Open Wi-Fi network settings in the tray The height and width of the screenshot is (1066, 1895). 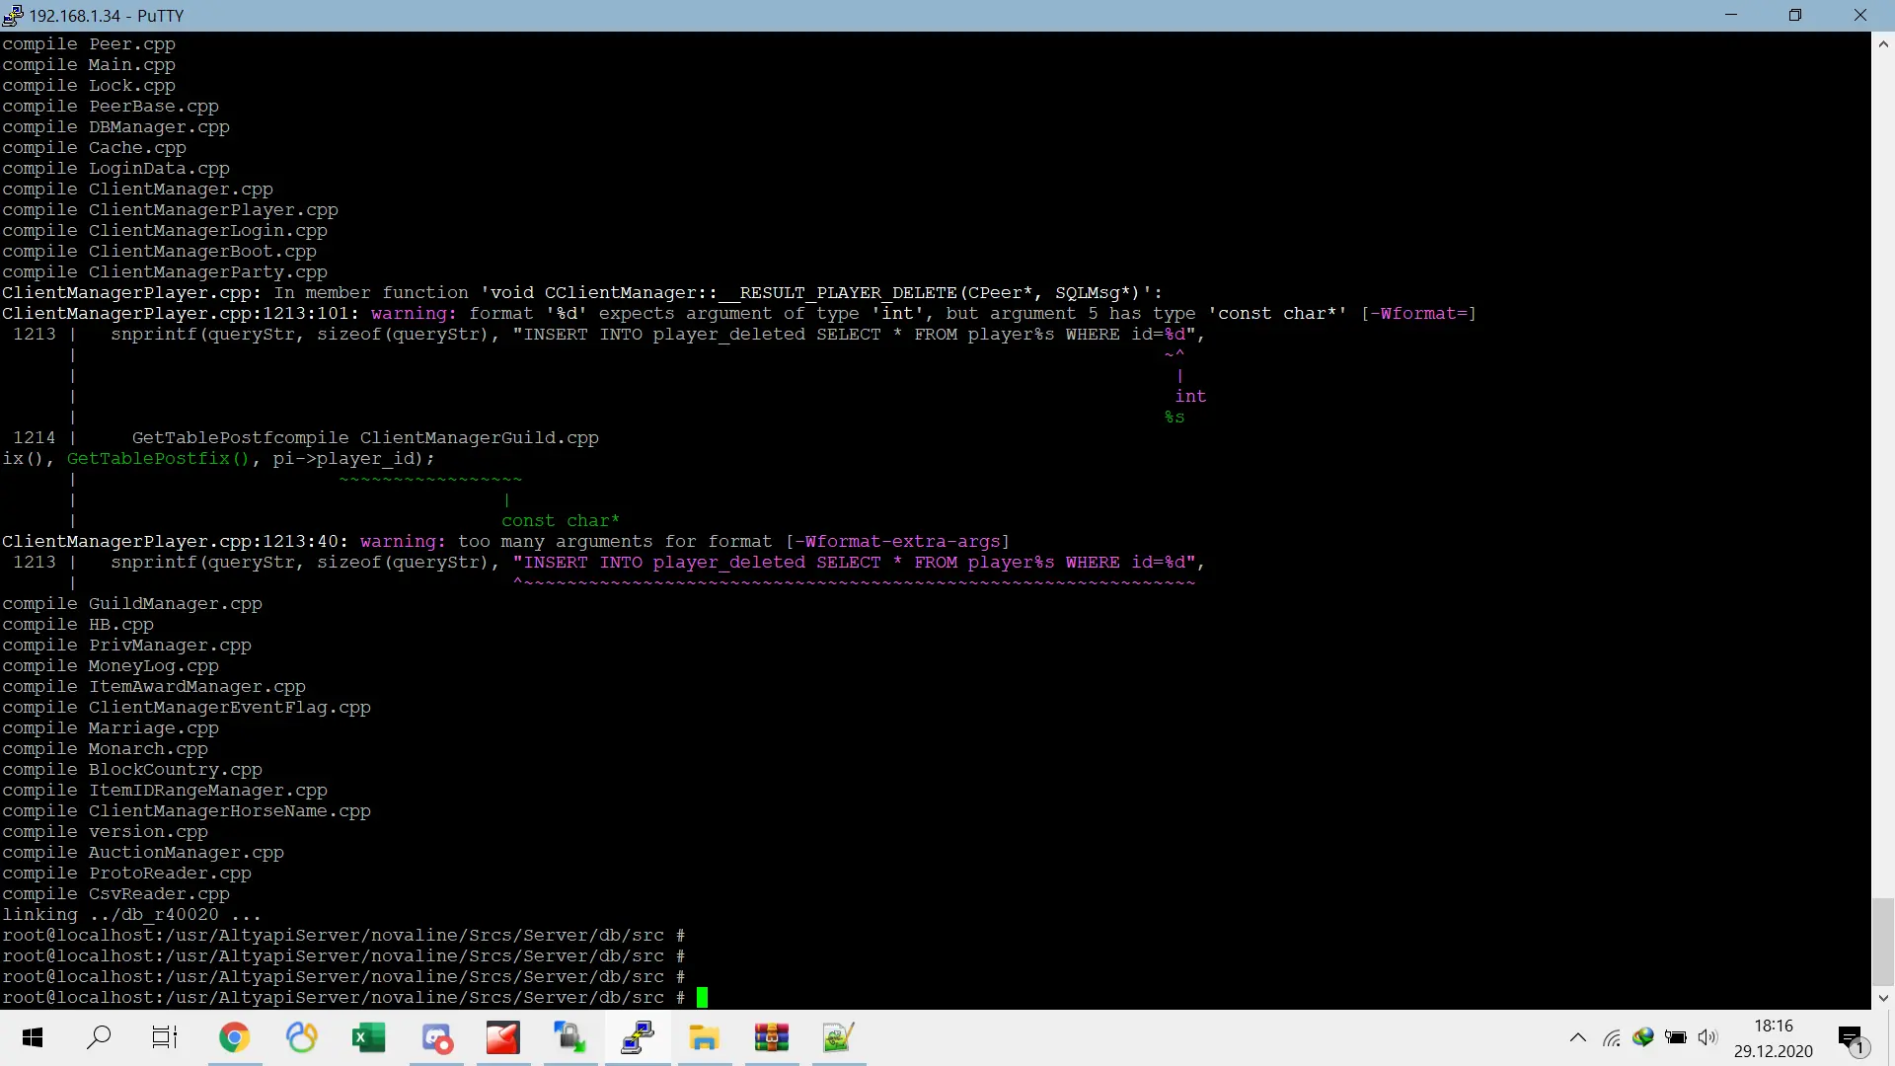[1612, 1037]
